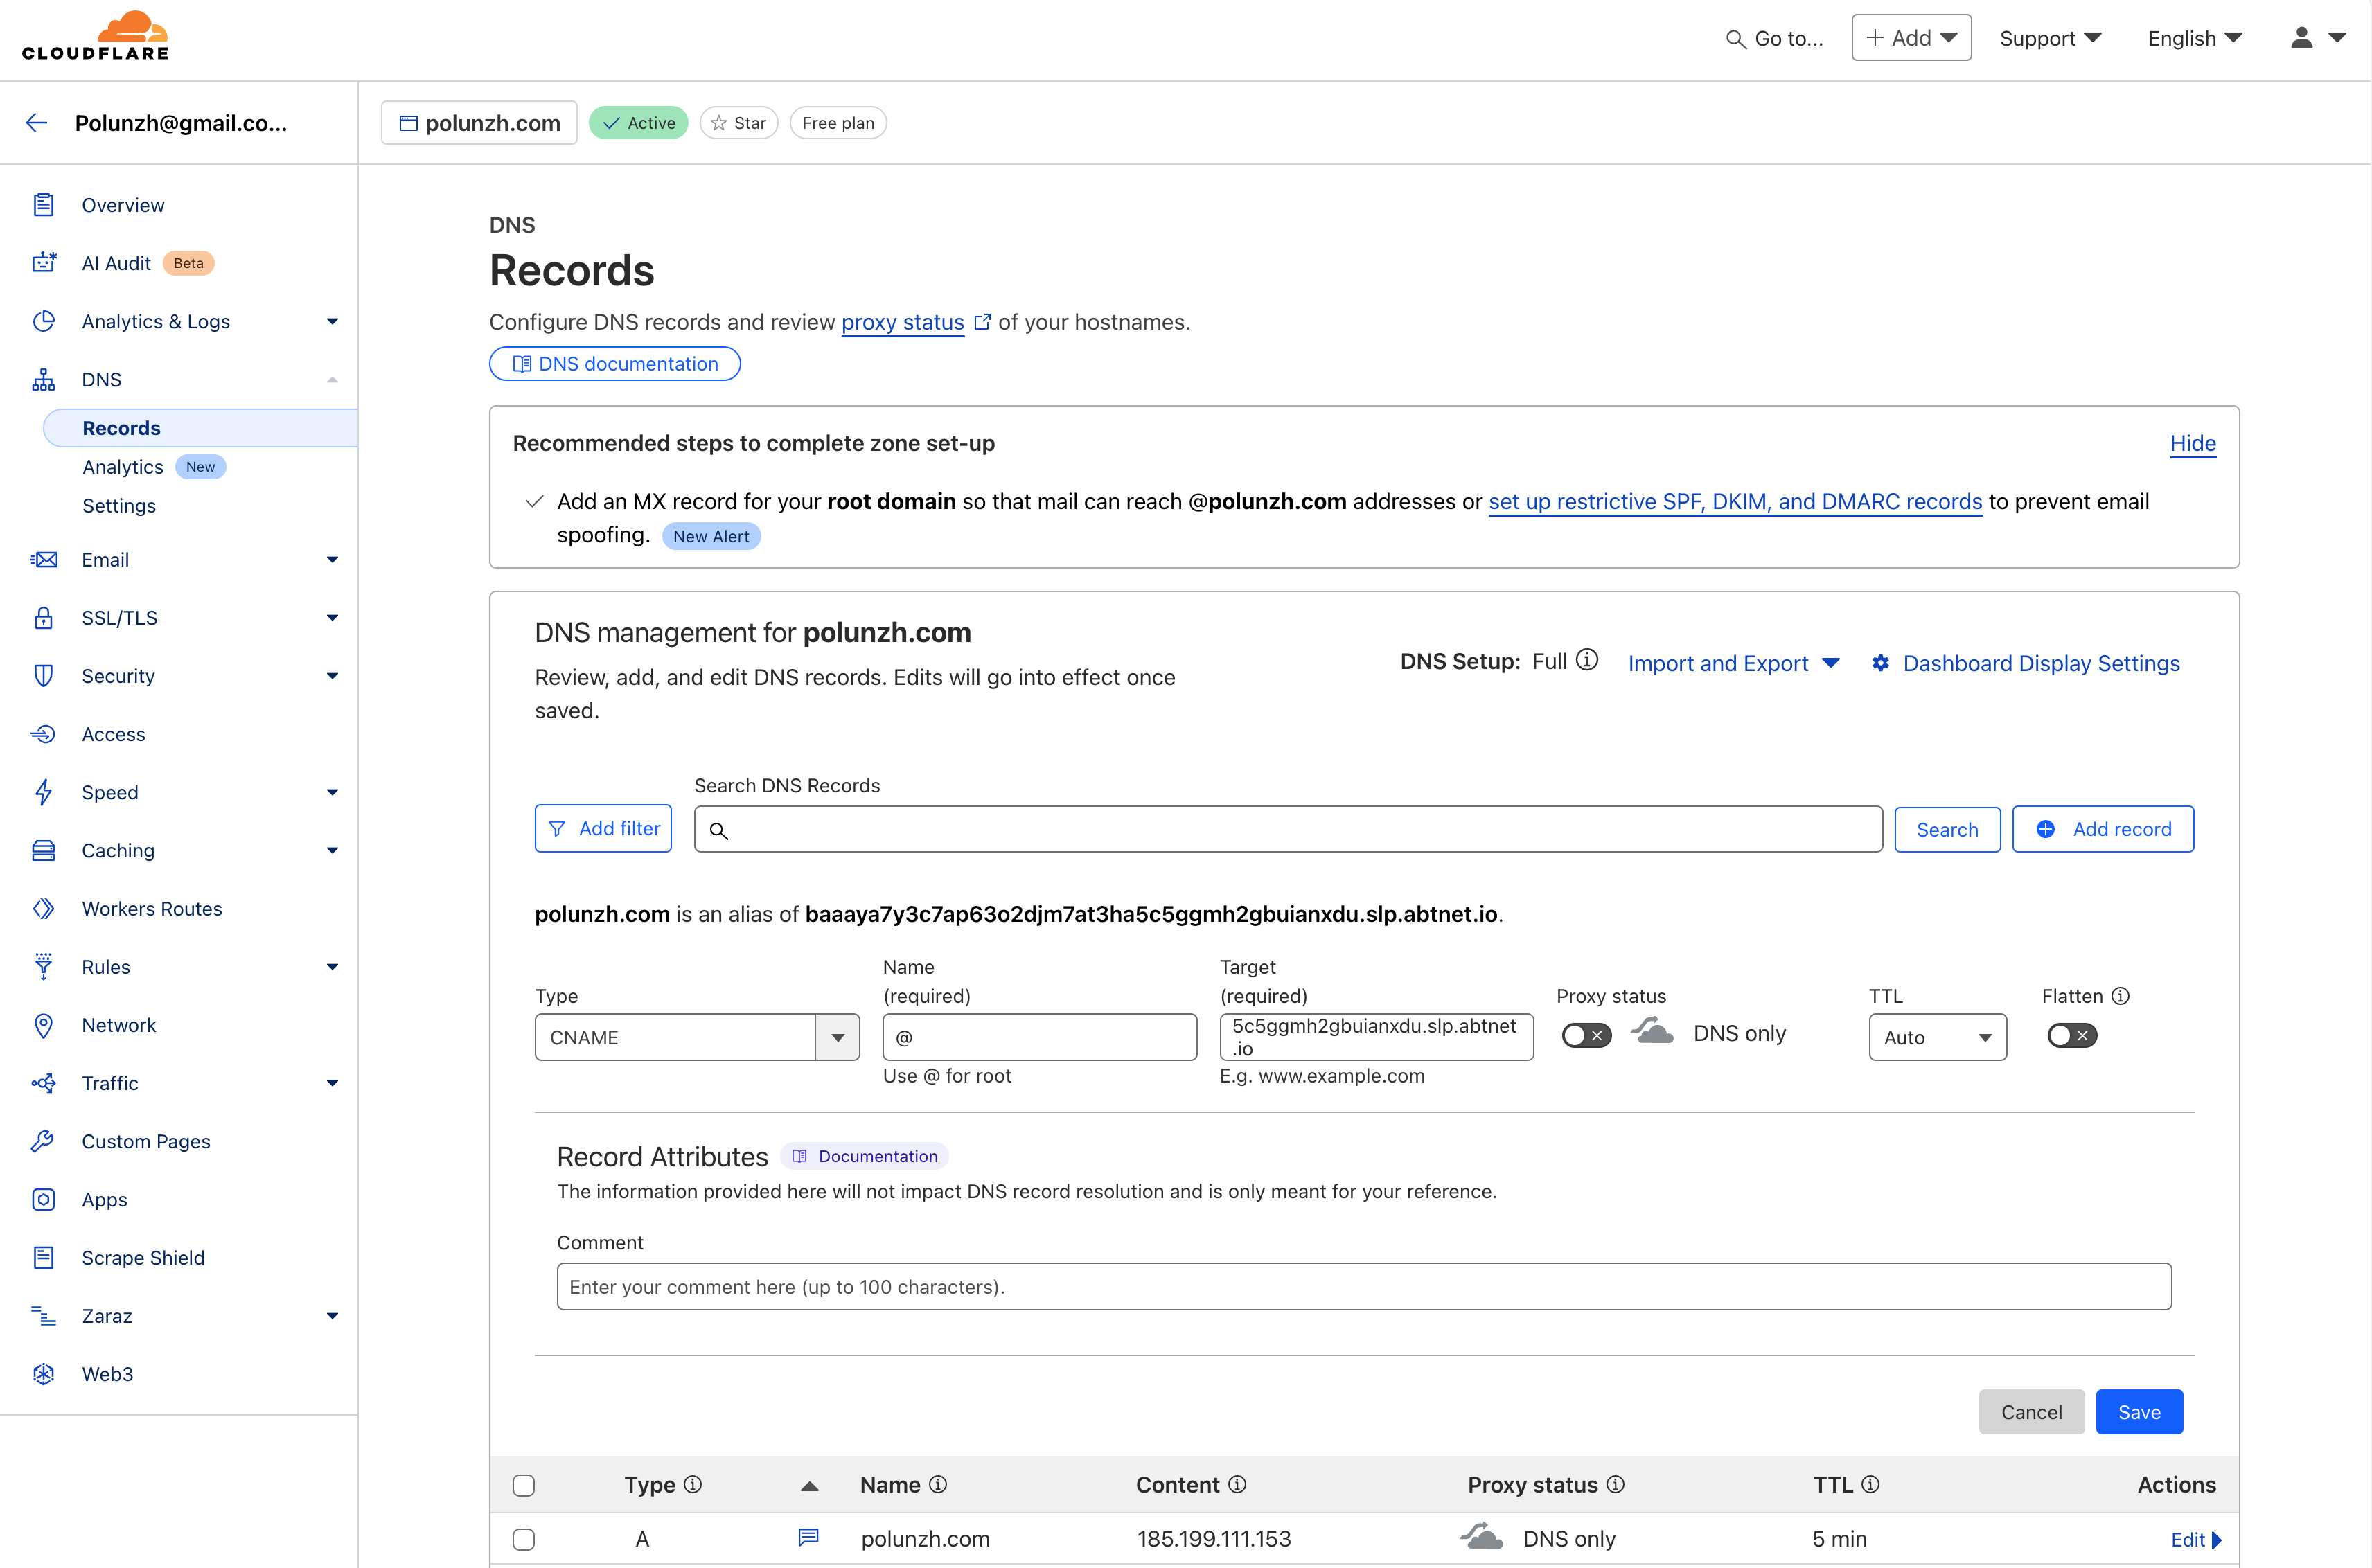Click the Cloudflare logo
The width and height of the screenshot is (2372, 1568).
click(x=96, y=37)
